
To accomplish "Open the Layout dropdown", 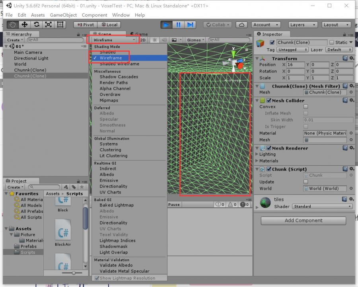I will (x=336, y=25).
